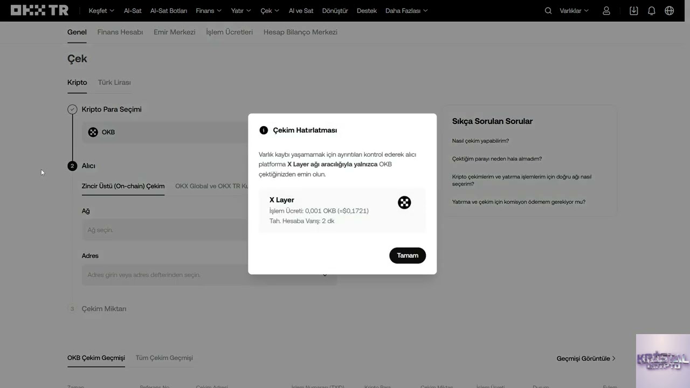Click the OKX TR logo

[39, 10]
